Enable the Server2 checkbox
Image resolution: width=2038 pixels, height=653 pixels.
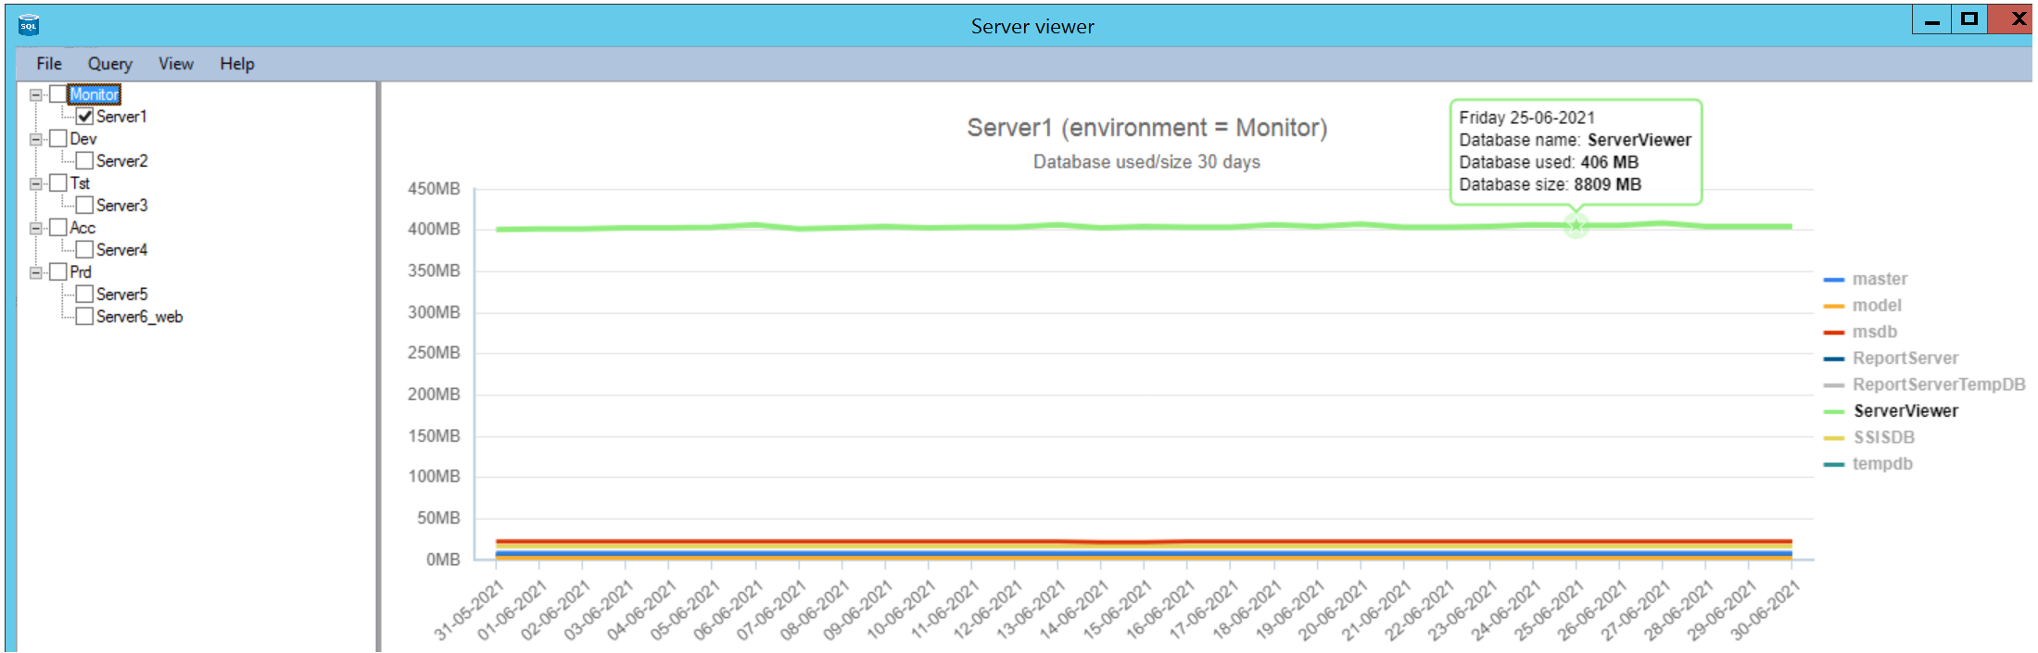84,161
